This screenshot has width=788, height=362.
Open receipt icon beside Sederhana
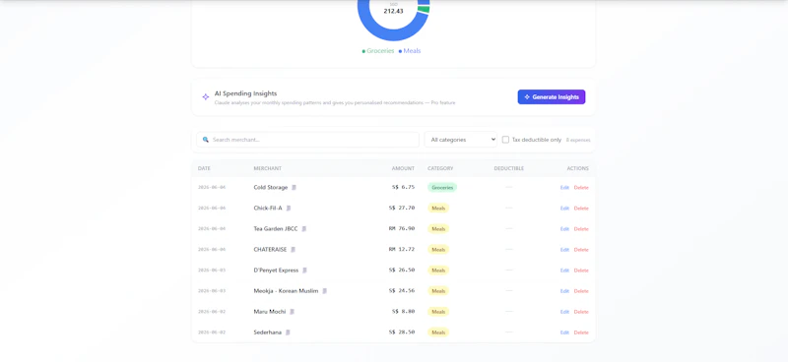pyautogui.click(x=288, y=332)
